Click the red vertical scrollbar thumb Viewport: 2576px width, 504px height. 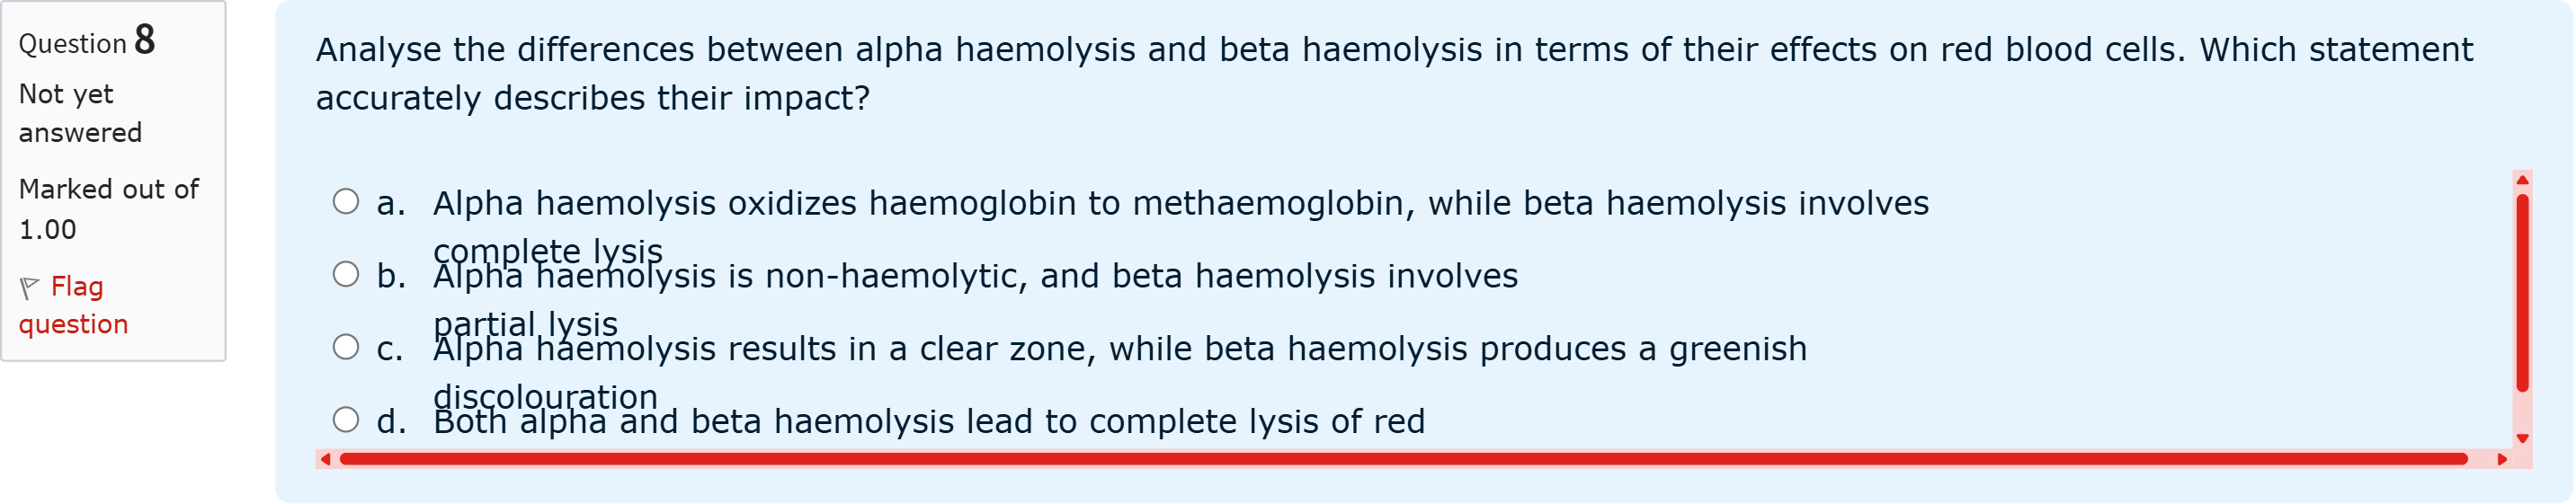[x=2522, y=292]
